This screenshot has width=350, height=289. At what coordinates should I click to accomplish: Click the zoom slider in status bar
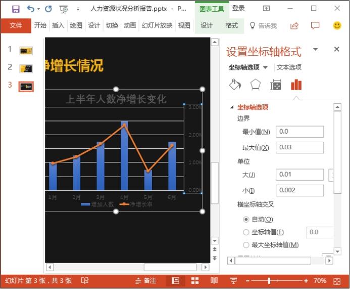270,280
